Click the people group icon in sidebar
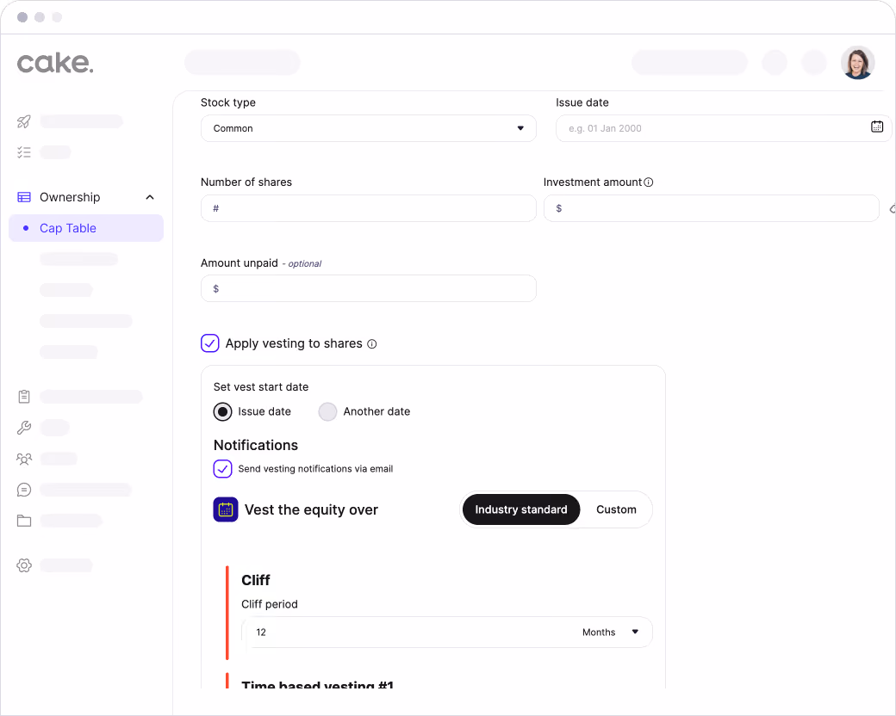896x716 pixels. [24, 459]
